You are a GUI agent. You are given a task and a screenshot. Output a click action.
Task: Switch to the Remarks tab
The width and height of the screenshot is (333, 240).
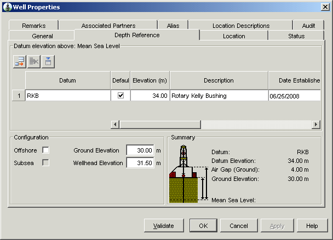pos(33,26)
